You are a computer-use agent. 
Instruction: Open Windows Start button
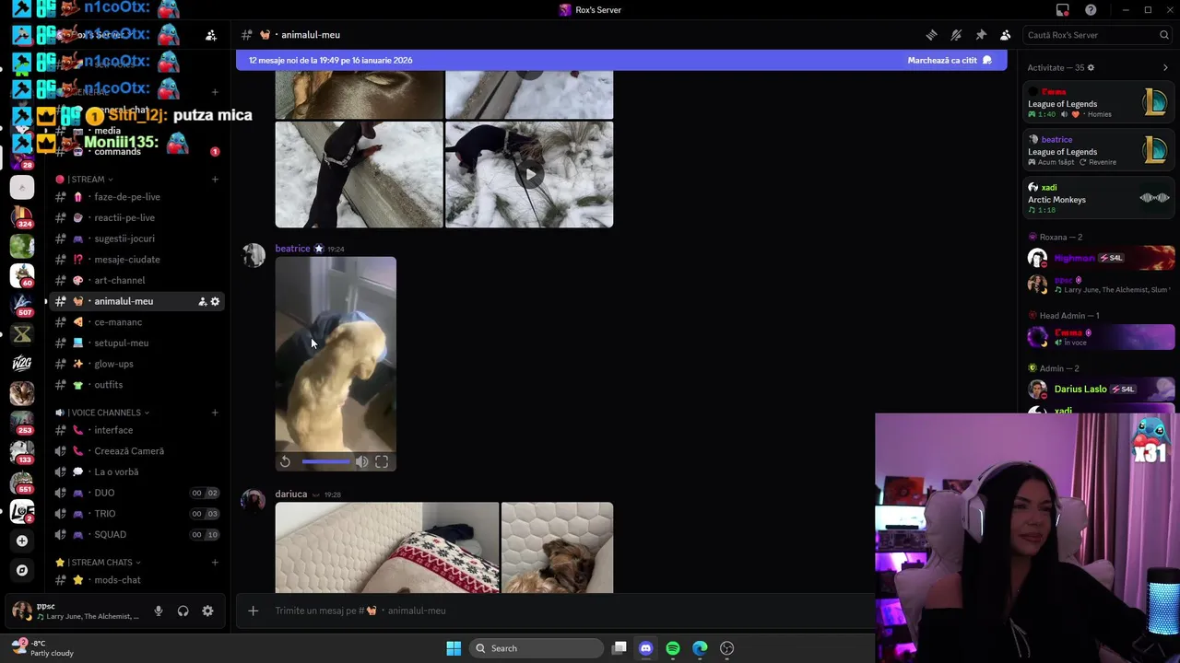click(x=454, y=648)
